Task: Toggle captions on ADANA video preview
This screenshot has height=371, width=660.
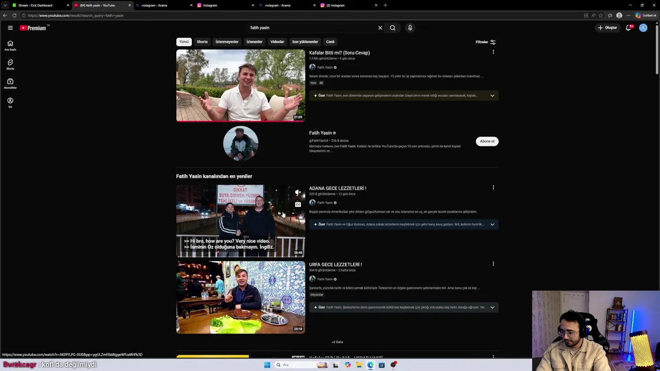Action: tap(298, 205)
